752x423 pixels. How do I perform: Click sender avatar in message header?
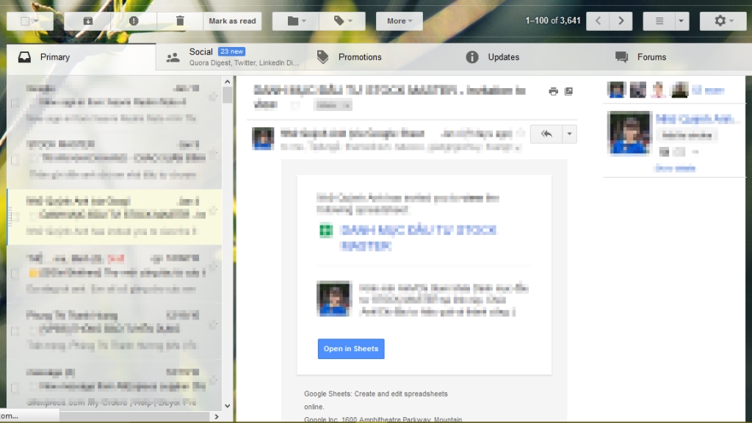[x=263, y=139]
